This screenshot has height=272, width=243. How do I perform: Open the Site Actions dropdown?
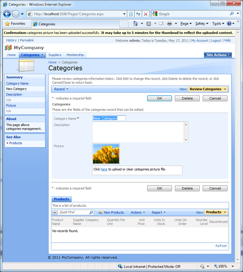tap(218, 55)
